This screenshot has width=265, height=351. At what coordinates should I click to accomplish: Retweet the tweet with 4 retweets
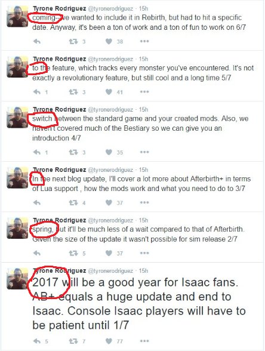pos(73,203)
